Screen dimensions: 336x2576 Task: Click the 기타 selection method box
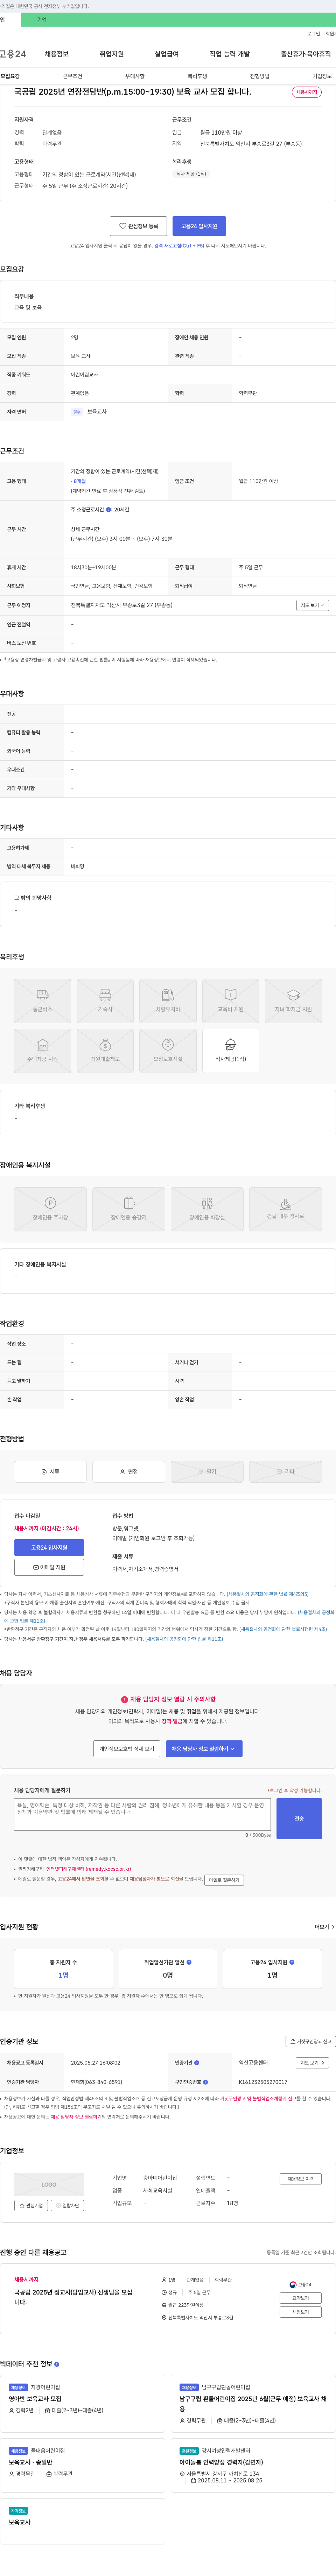click(285, 1472)
